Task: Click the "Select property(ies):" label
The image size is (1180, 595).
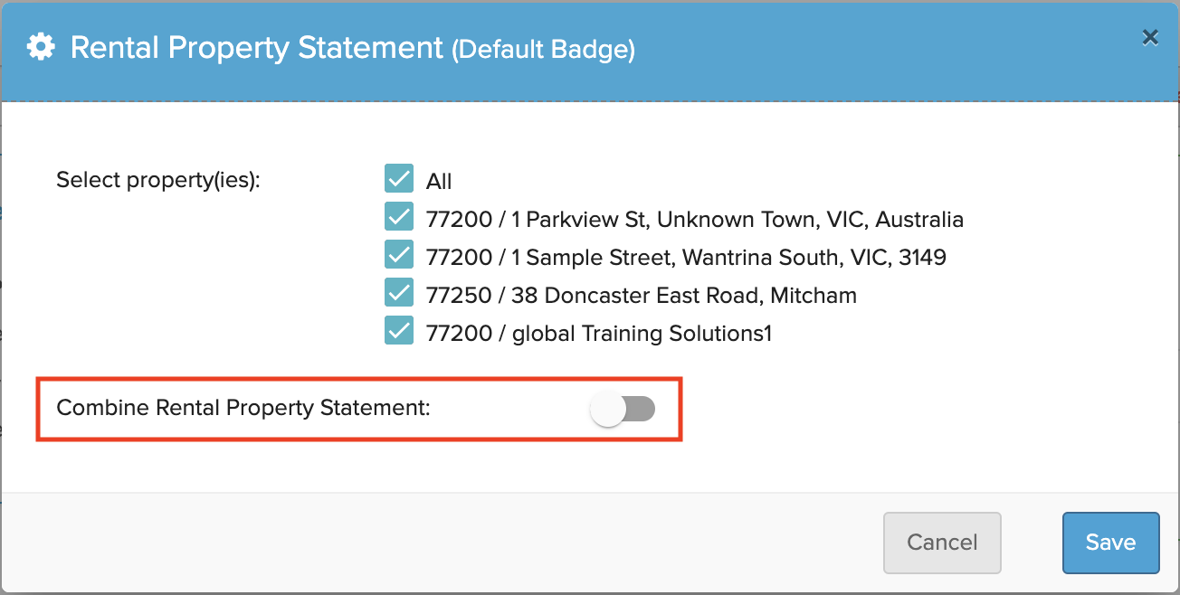Action: [x=158, y=181]
